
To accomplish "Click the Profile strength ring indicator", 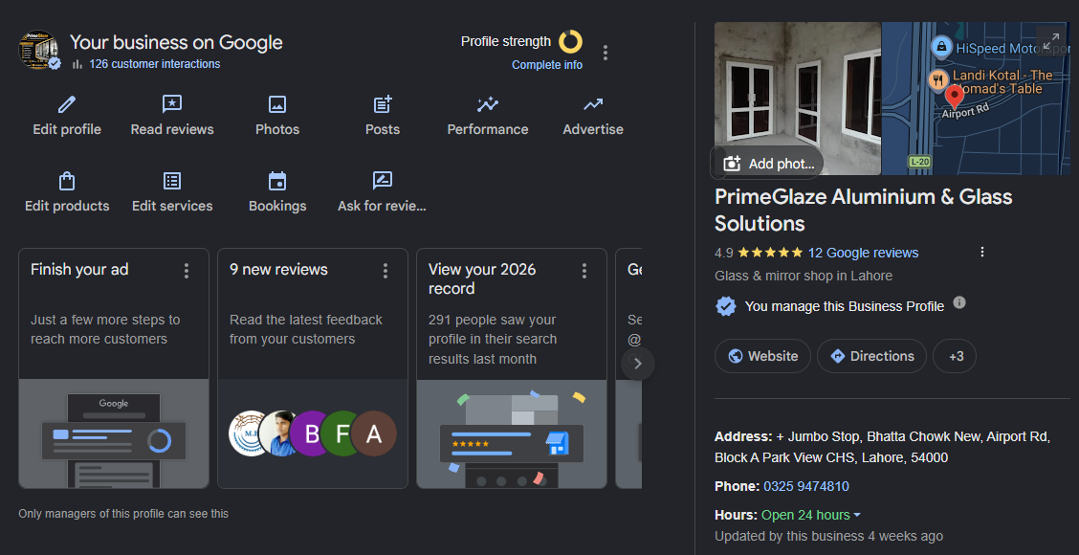I will (570, 41).
